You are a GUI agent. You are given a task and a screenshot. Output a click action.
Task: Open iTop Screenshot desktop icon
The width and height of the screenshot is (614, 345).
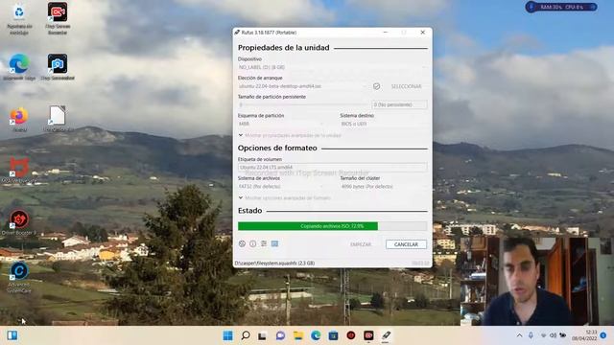pos(58,67)
